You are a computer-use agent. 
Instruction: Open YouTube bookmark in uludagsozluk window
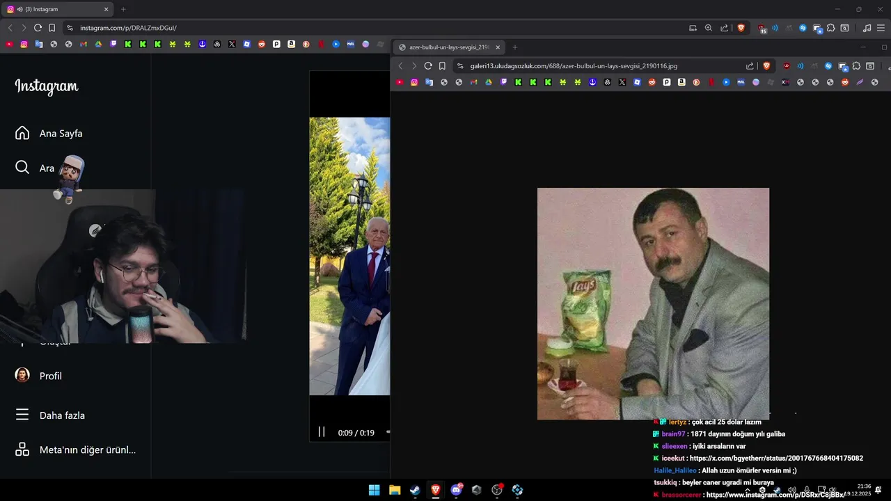pyautogui.click(x=400, y=82)
